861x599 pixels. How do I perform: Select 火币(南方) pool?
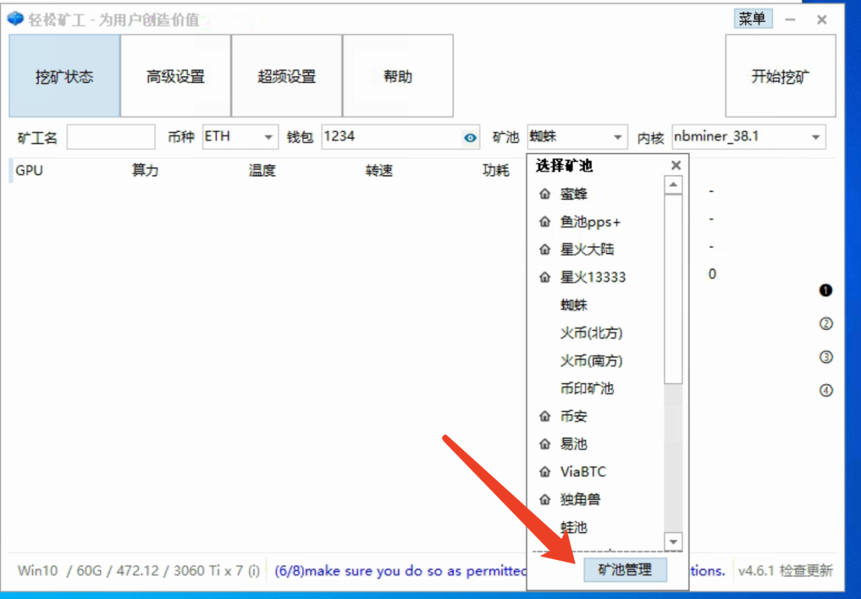pos(591,360)
